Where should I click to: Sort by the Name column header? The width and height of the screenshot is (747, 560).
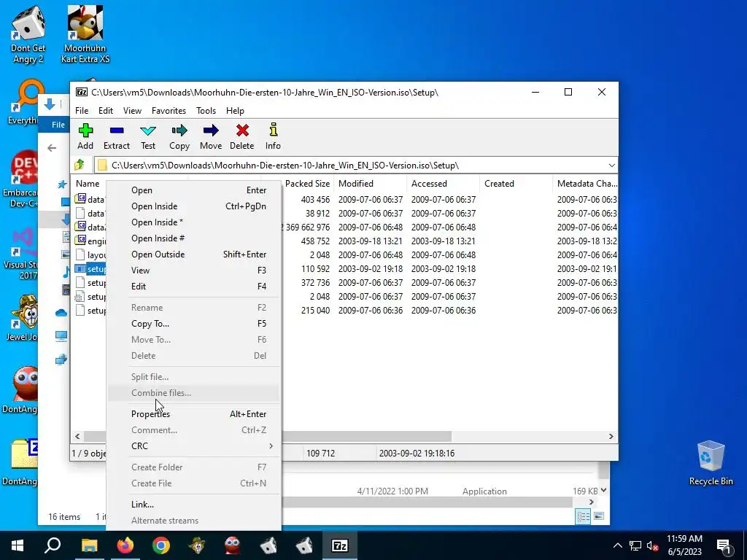pos(88,183)
